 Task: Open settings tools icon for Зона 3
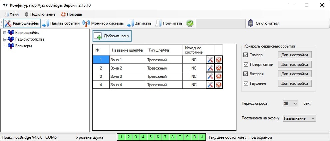tap(210, 76)
